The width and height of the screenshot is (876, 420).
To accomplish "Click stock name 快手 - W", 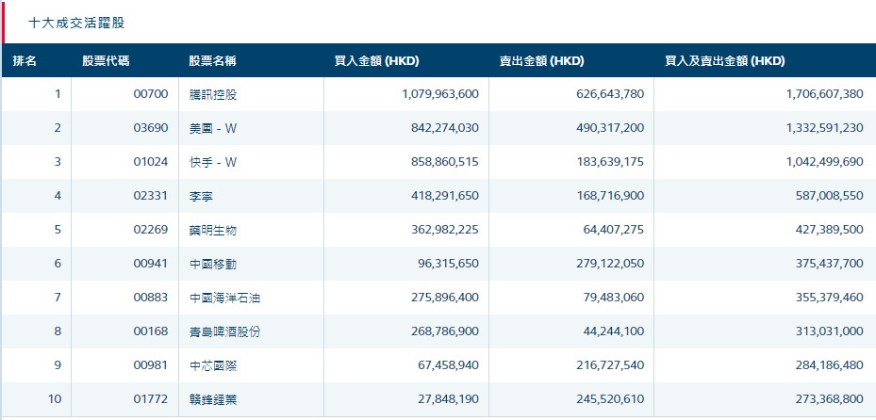I will 213,162.
